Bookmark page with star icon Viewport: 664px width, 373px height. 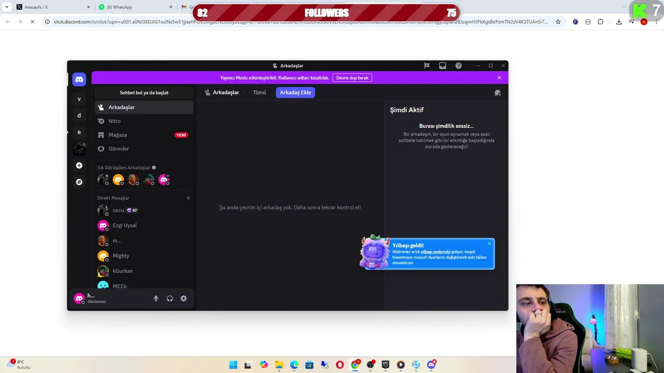(x=558, y=22)
